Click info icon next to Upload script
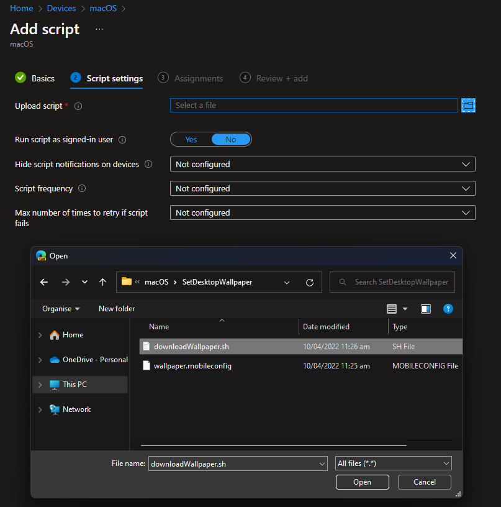 (x=78, y=106)
